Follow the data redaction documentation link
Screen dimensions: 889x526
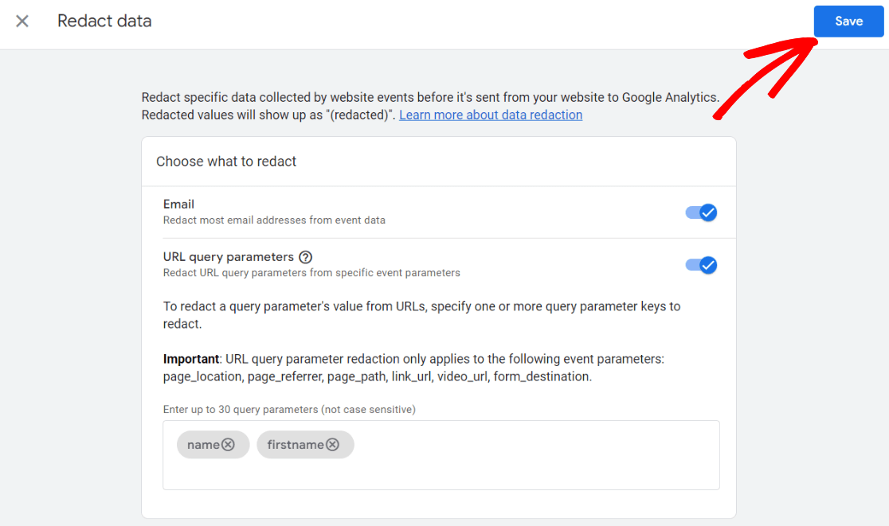(x=490, y=115)
